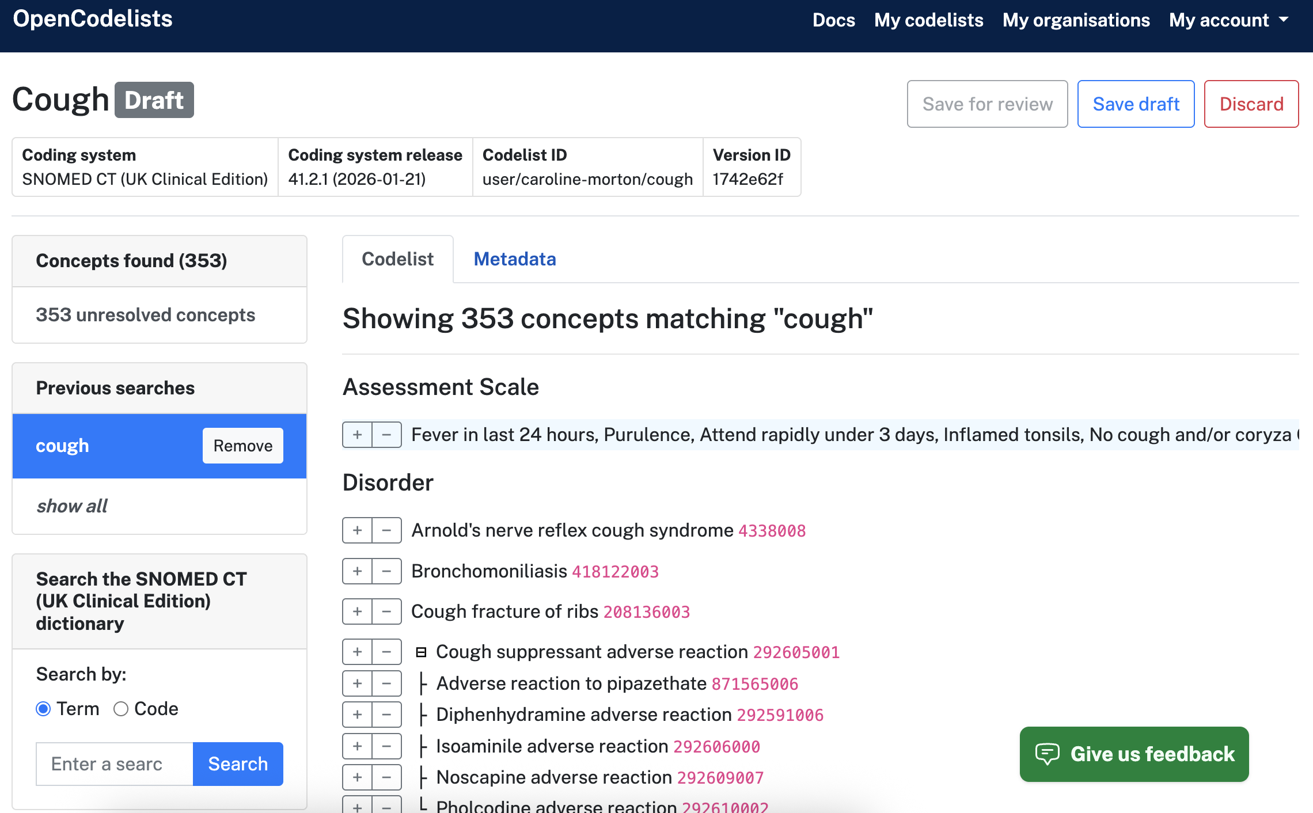The width and height of the screenshot is (1313, 813).
Task: Exclude Isoaminile adverse reaction
Action: pos(387,746)
